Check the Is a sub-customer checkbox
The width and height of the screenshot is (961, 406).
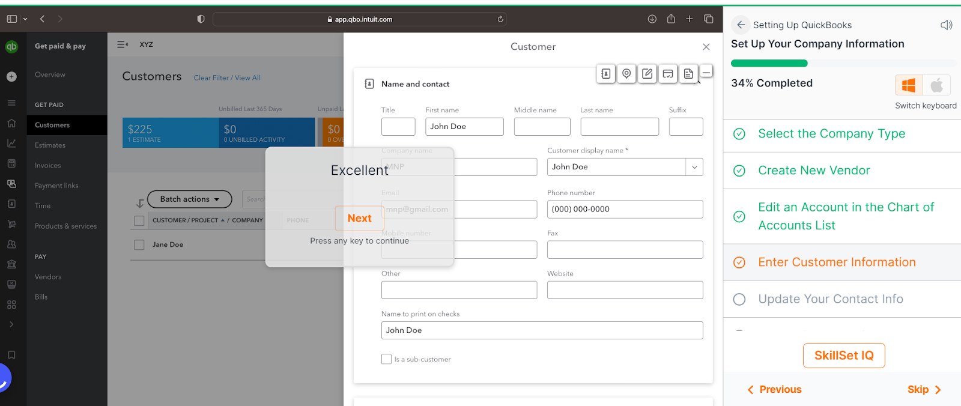[386, 359]
